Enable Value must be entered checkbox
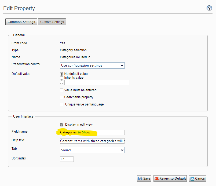Screen dimensions: 216x186 click(x=62, y=90)
